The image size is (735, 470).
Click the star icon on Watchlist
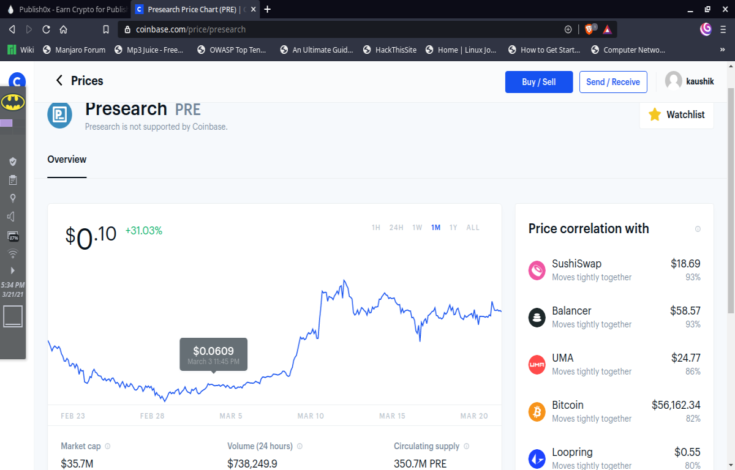[655, 114]
